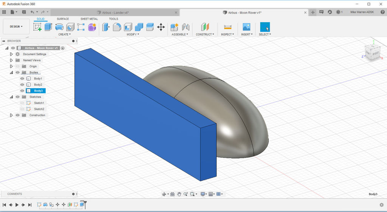Expand the Construction folder

click(11, 115)
